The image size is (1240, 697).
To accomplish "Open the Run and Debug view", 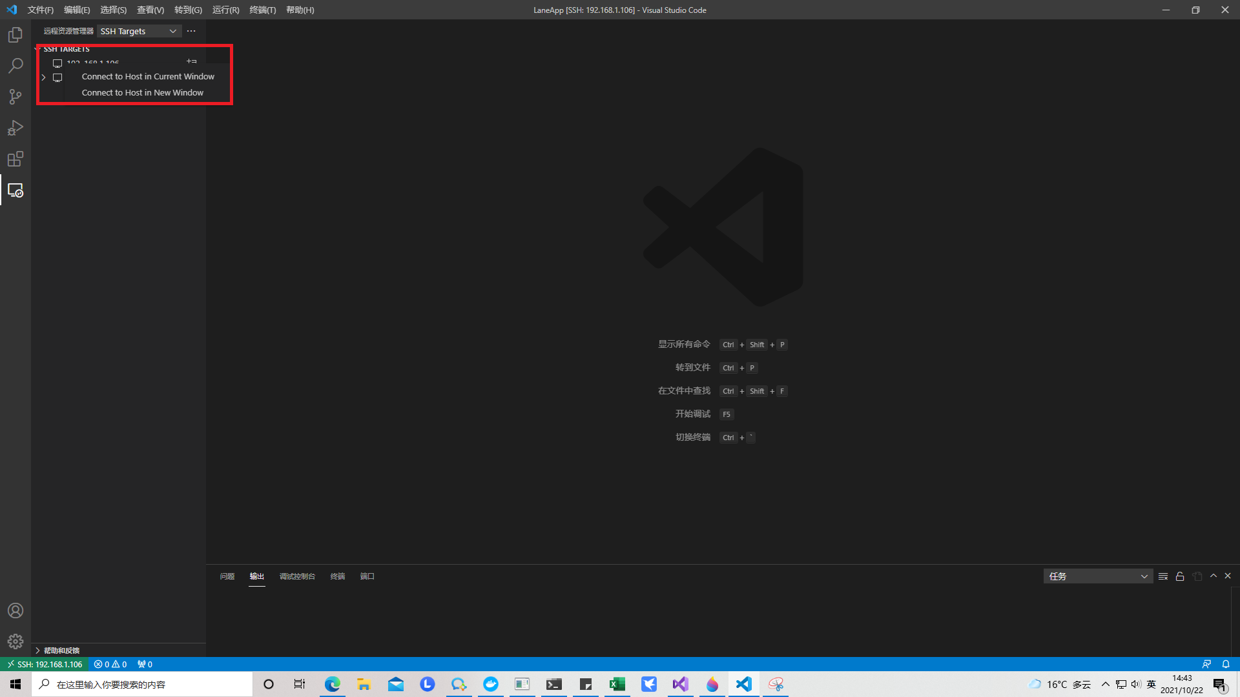I will [15, 128].
